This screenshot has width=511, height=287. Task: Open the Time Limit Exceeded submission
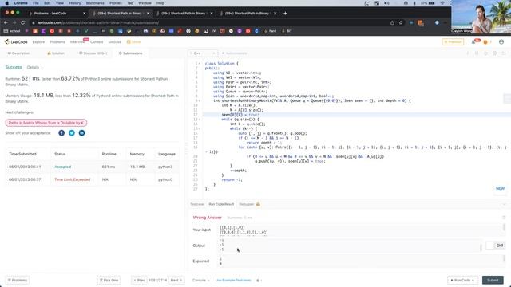coord(73,179)
